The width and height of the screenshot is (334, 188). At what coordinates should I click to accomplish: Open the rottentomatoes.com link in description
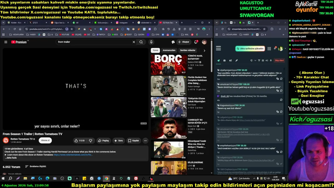point(73,155)
